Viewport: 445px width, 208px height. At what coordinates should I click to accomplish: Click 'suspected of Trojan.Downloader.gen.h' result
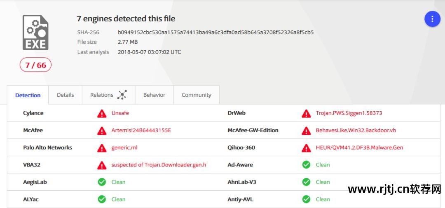[159, 165]
